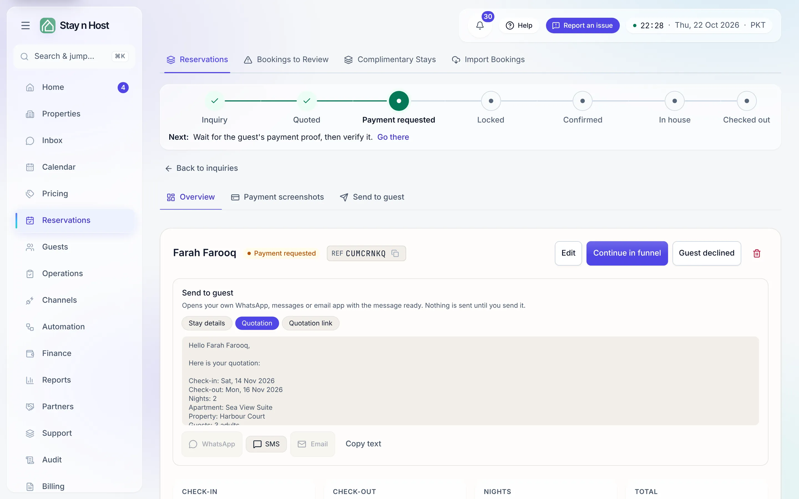Open Finance in the sidebar
Image resolution: width=799 pixels, height=499 pixels.
pos(74,353)
